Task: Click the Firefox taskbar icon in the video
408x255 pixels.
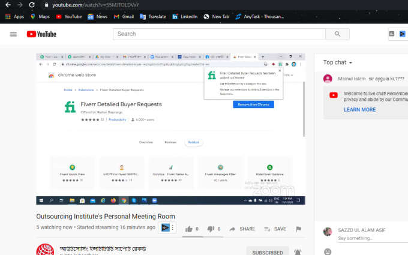Action: coord(113,200)
